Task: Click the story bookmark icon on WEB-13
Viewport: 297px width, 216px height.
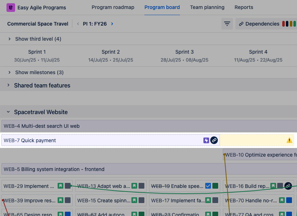Action: [134, 186]
